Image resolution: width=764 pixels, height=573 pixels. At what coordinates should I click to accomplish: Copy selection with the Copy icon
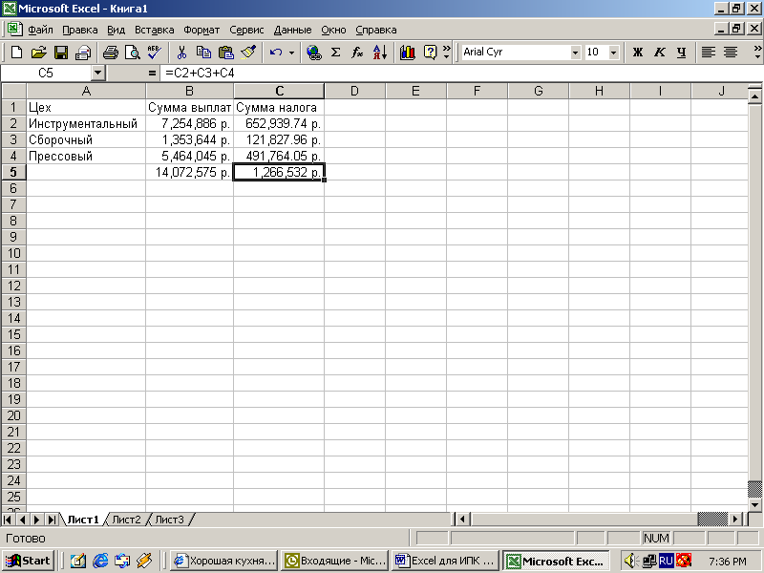coord(203,53)
